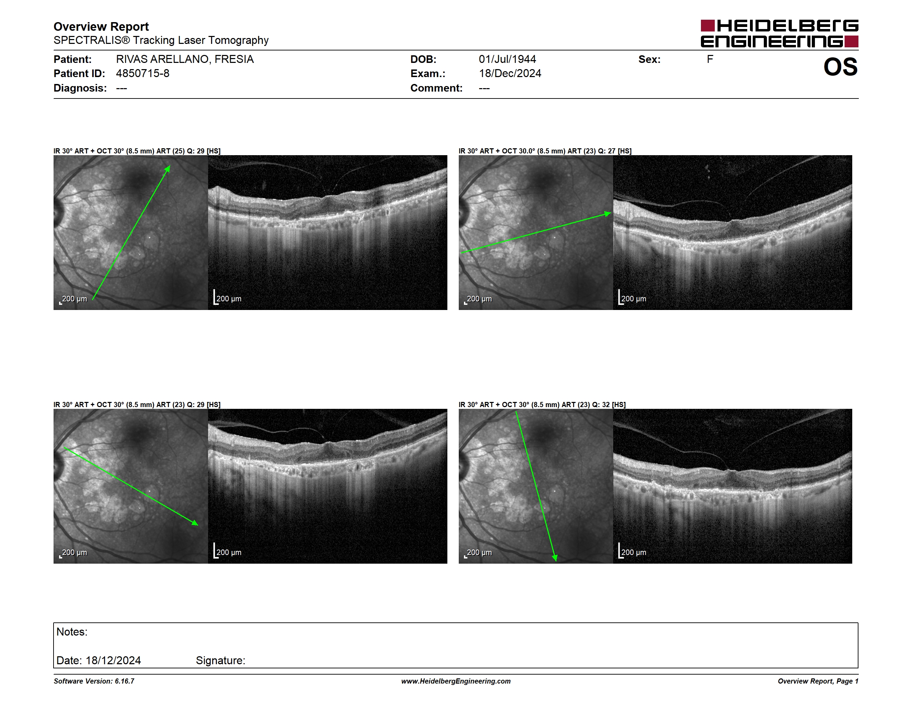Image resolution: width=912 pixels, height=705 pixels.
Task: Click the OS eye laterality label
Action: (840, 67)
